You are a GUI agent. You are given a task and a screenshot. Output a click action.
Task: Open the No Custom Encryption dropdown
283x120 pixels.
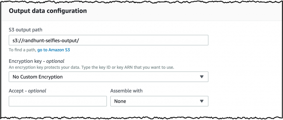click(108, 77)
